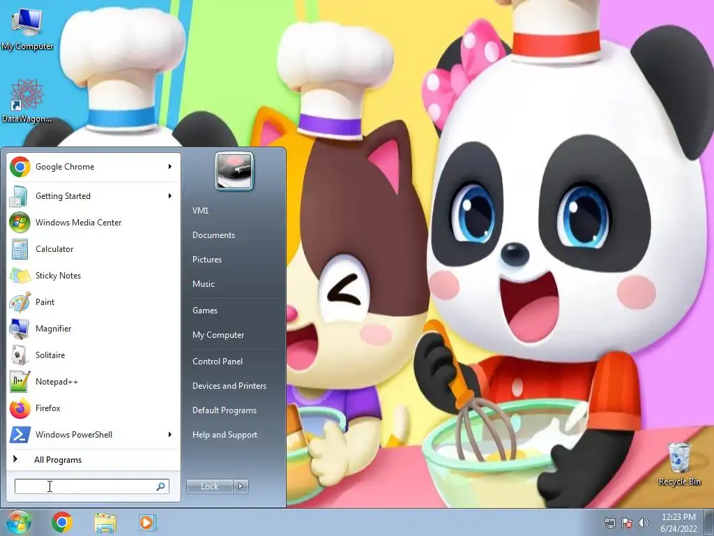The width and height of the screenshot is (714, 536).
Task: Open Default Programs
Action: tap(224, 410)
